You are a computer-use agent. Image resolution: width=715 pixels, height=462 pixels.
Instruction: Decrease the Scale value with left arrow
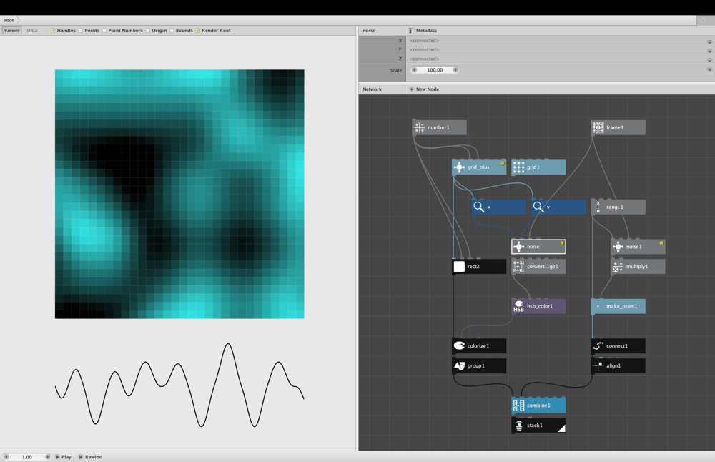[415, 70]
